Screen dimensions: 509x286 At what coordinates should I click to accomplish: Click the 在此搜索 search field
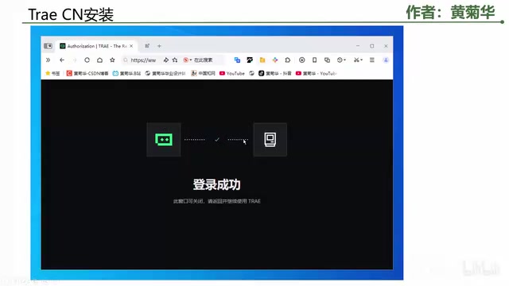coord(204,60)
